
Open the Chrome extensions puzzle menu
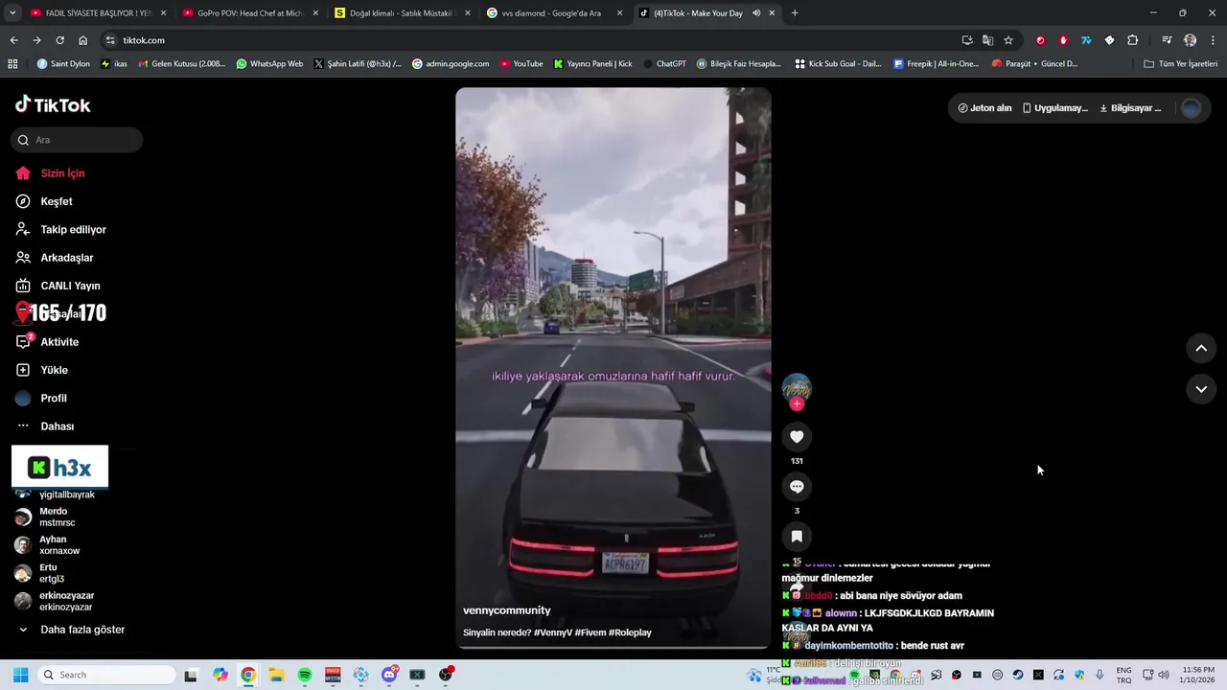1132,40
